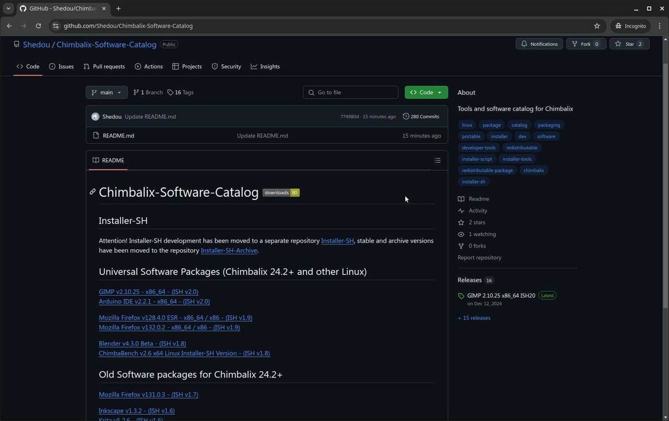This screenshot has height=421, width=669.
Task: Open the tab search dropdown chevron
Action: pyautogui.click(x=8, y=8)
